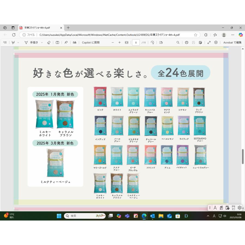Toggle IME kana off setting
This screenshot has height=245, width=245.
[233, 208]
